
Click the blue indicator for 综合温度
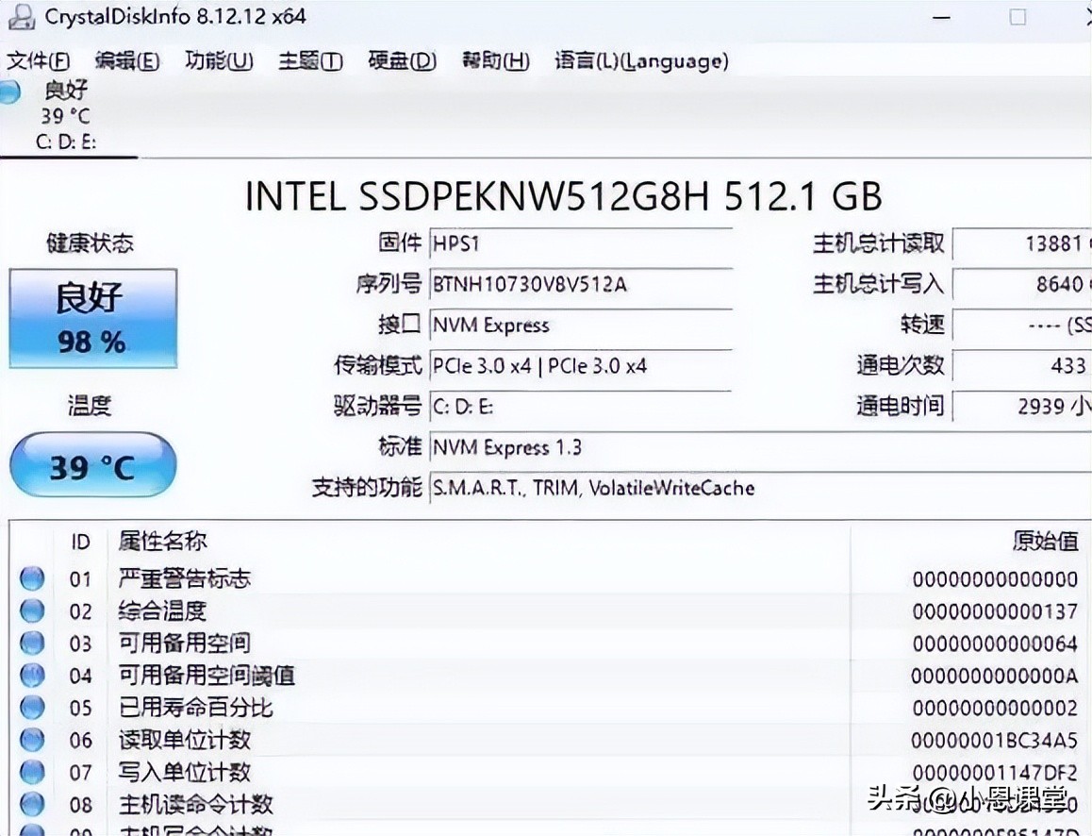[32, 610]
